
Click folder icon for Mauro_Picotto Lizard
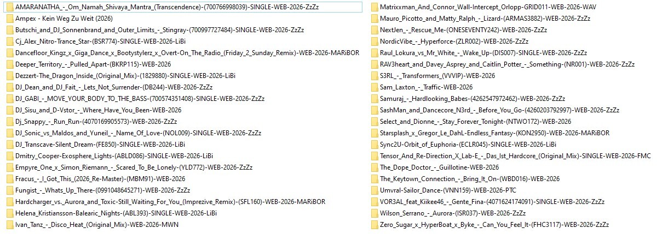tap(373, 19)
